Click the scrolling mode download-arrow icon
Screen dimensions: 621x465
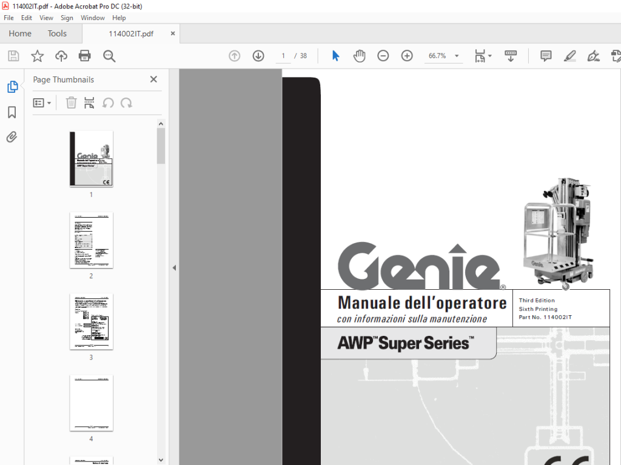click(x=511, y=56)
